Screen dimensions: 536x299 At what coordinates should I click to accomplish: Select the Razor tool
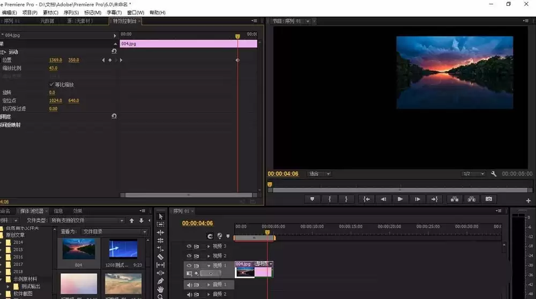point(160,257)
